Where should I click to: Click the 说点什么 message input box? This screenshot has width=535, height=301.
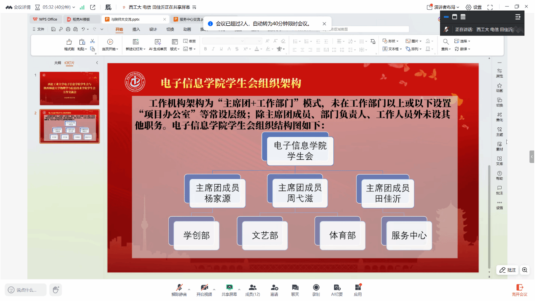click(x=26, y=290)
